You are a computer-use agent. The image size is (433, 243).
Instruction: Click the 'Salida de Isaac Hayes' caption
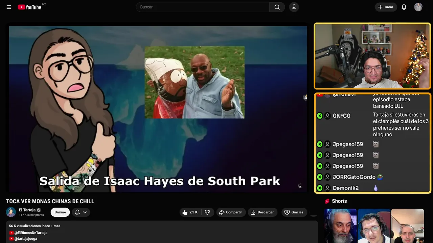click(160, 181)
